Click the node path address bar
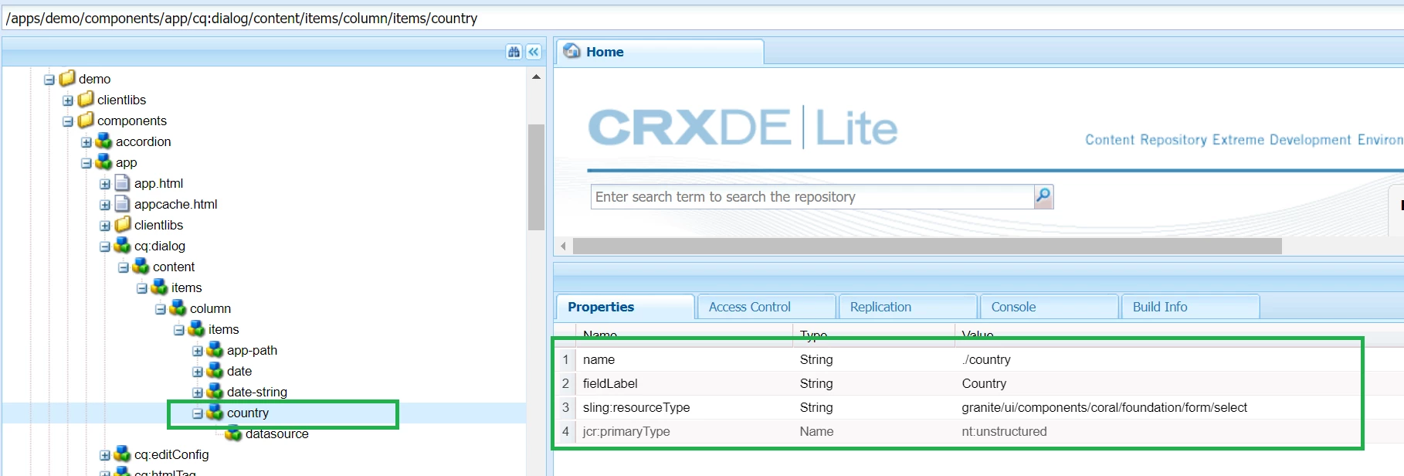Screen dimensions: 1404x476 point(702,18)
